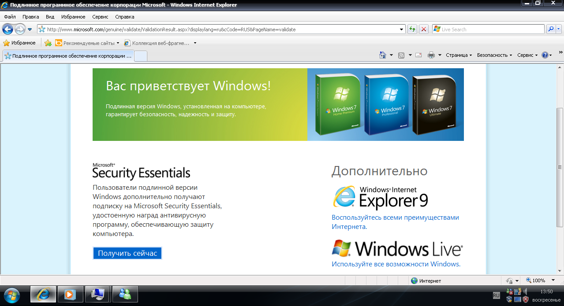Open the Страница command bar menu
Screen dimensions: 564x306
point(459,55)
